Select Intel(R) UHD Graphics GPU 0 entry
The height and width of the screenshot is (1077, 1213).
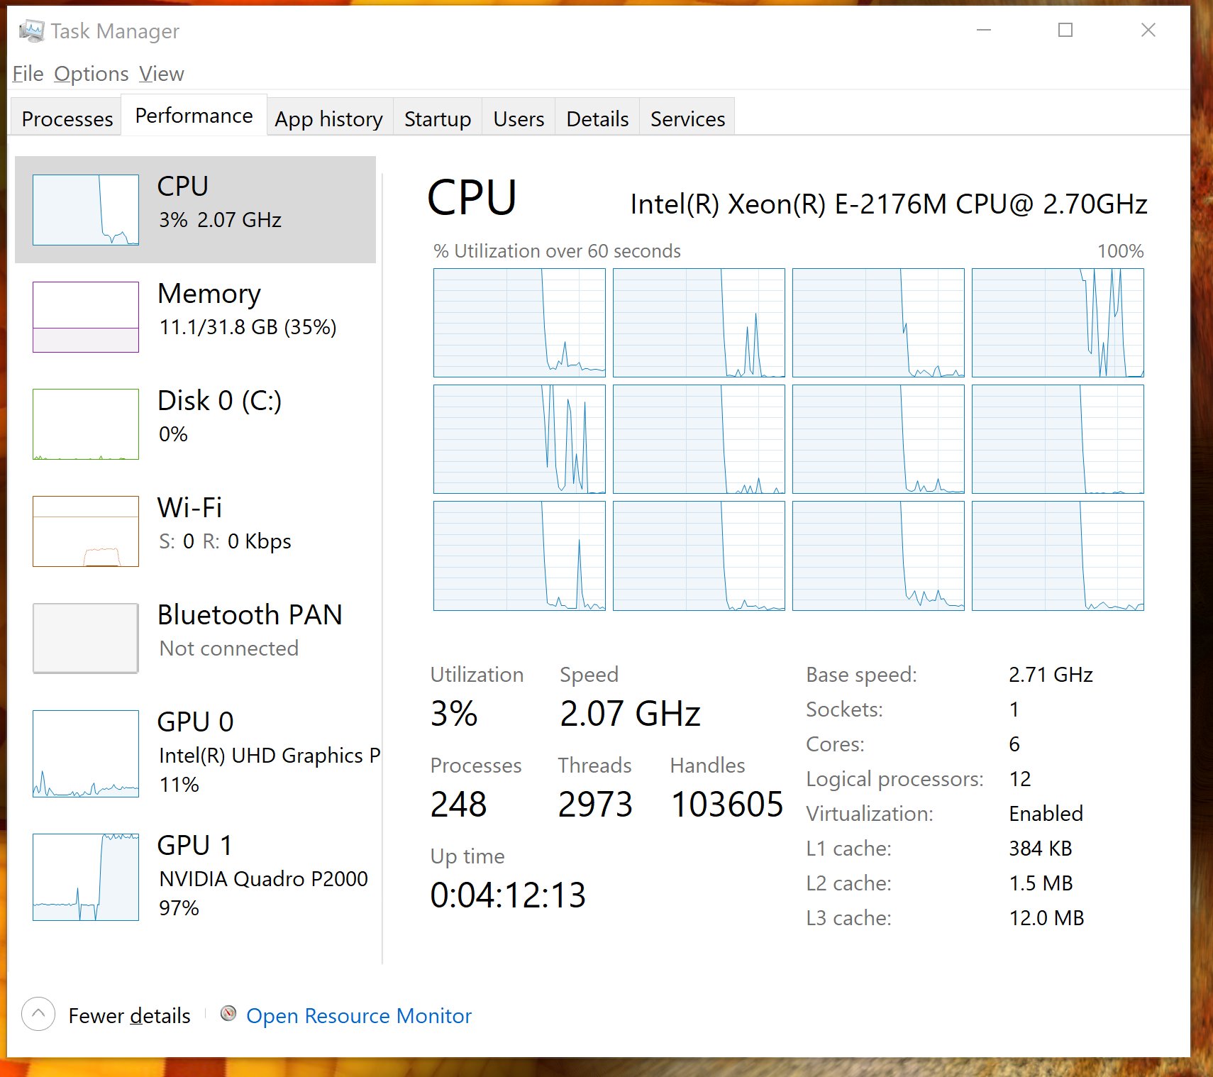tap(196, 753)
